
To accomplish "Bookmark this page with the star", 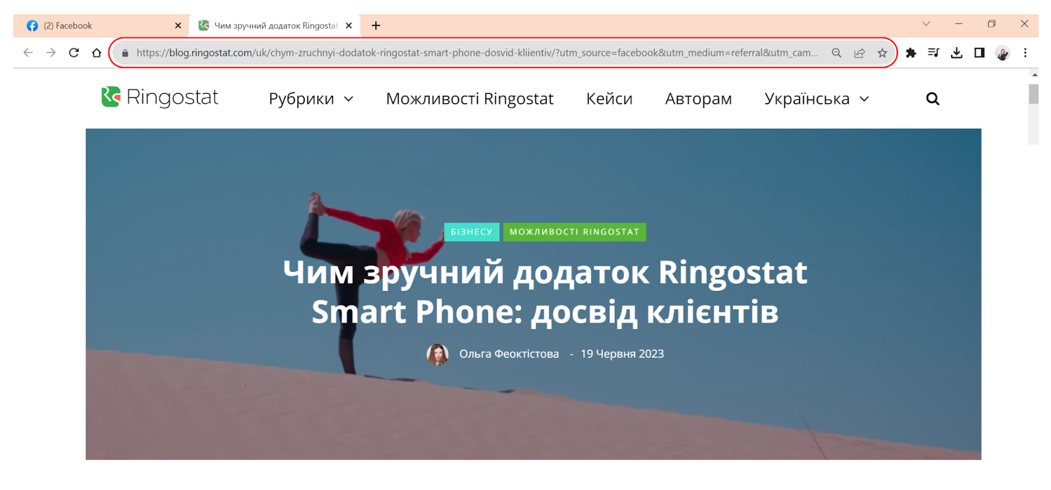I will coord(882,53).
